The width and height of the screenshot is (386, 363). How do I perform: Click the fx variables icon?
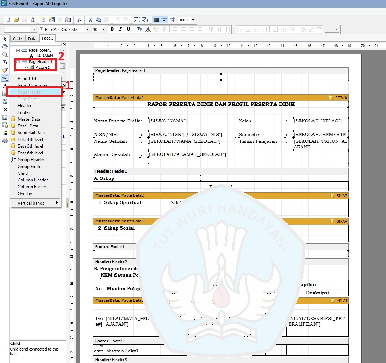(x=80, y=20)
